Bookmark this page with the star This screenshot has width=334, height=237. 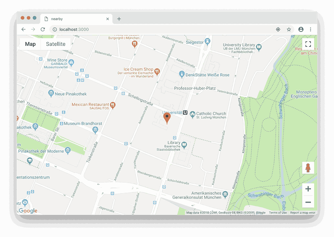coord(289,29)
